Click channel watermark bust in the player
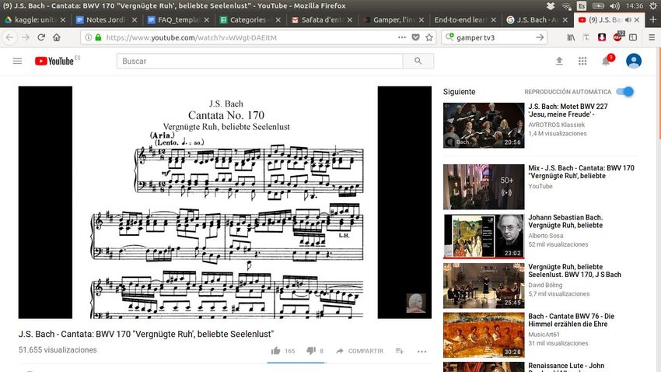 pos(416,303)
